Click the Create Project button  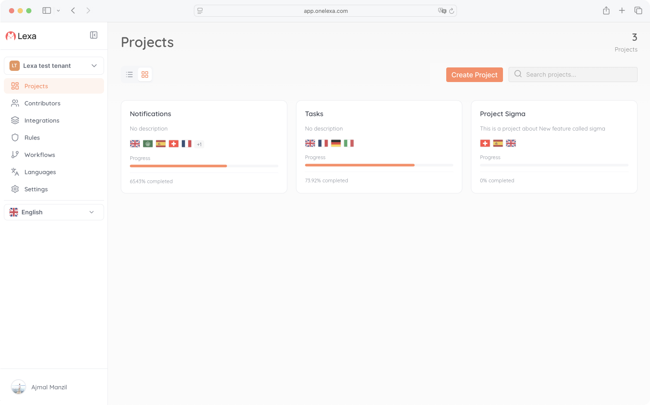474,74
